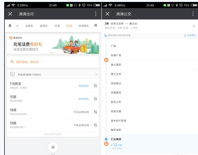The image size is (198, 155).
Task: Swap direction for 15路
Action: point(96,99)
